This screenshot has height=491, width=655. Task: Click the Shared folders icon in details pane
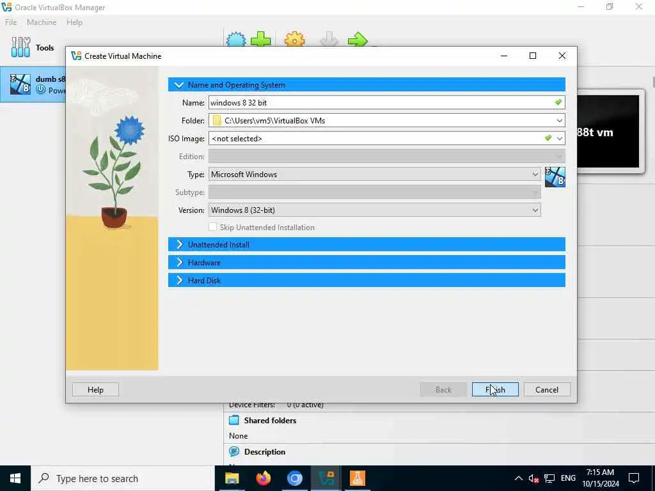(x=234, y=420)
